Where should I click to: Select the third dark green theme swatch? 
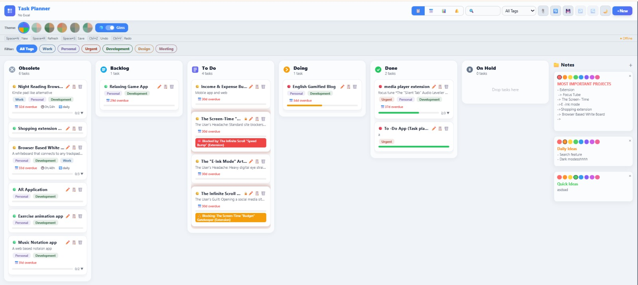tap(49, 27)
